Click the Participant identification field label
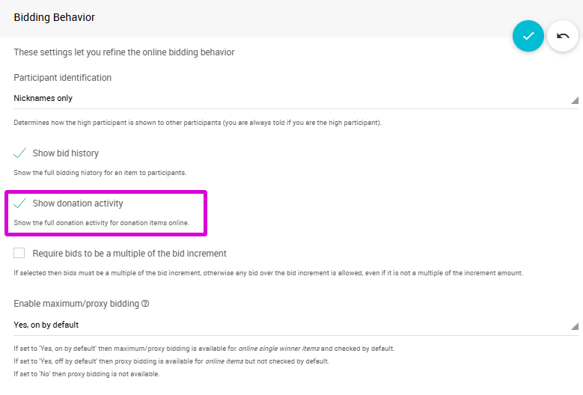 pyautogui.click(x=63, y=78)
